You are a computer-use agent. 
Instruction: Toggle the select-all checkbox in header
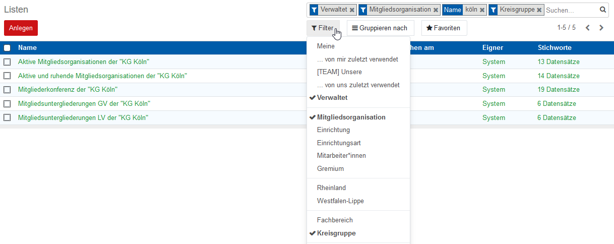(x=7, y=48)
